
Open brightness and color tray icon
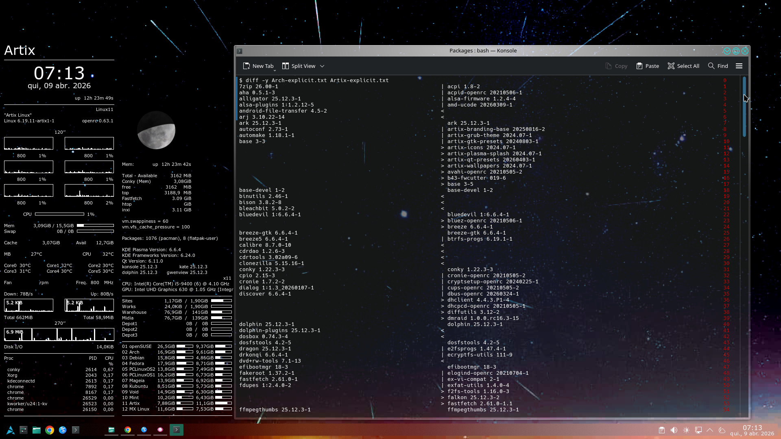coord(686,430)
